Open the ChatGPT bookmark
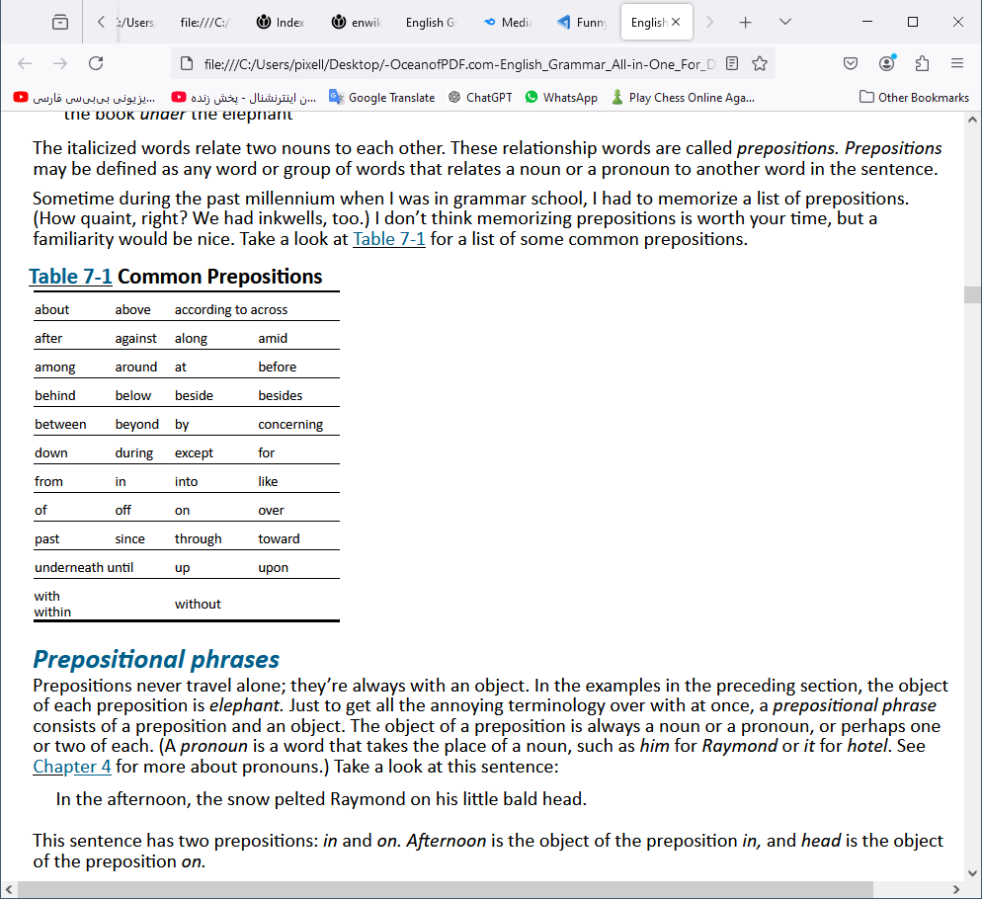 [480, 97]
